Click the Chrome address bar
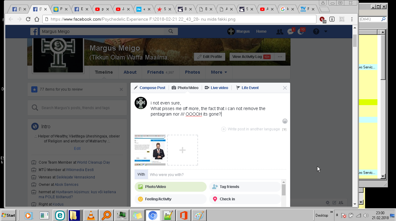This screenshot has width=396, height=221. 179,19
